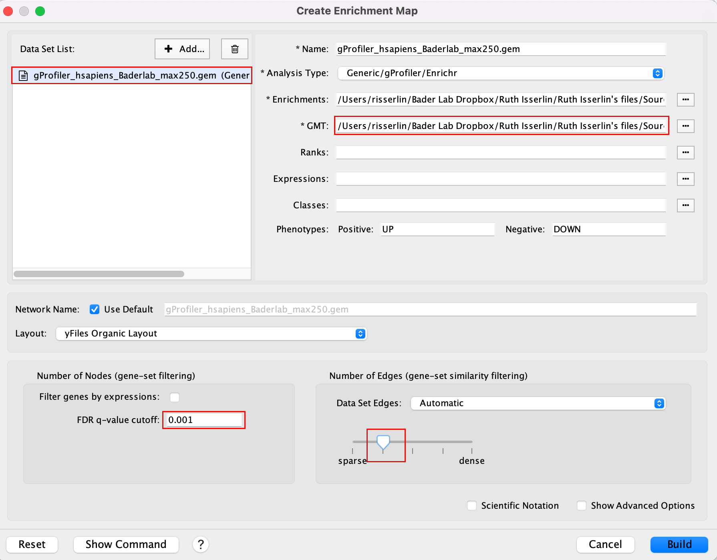Click the Show Command button
The width and height of the screenshot is (717, 560).
click(x=126, y=544)
